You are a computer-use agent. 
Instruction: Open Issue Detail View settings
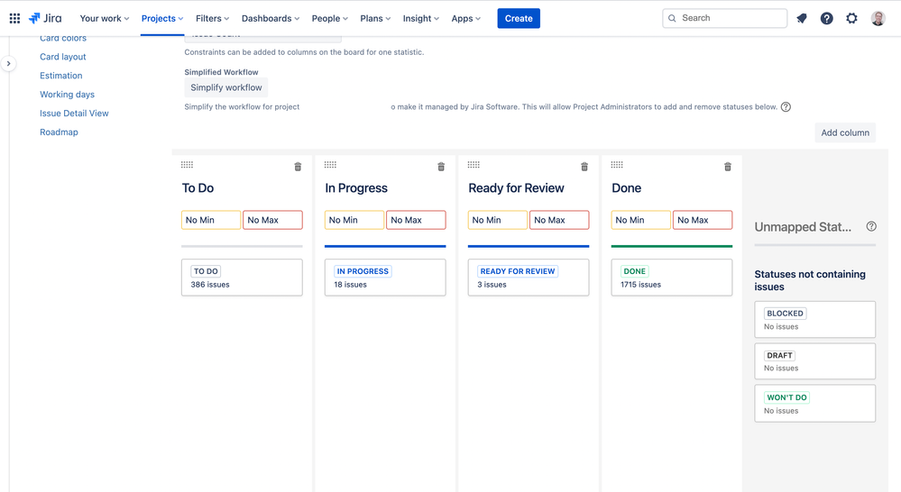point(74,114)
